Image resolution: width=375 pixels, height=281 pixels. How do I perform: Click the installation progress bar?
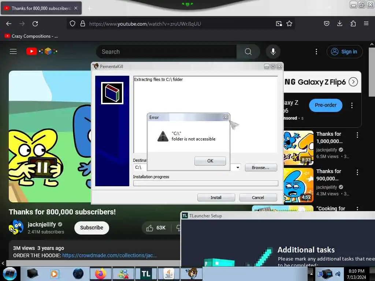coord(206,183)
